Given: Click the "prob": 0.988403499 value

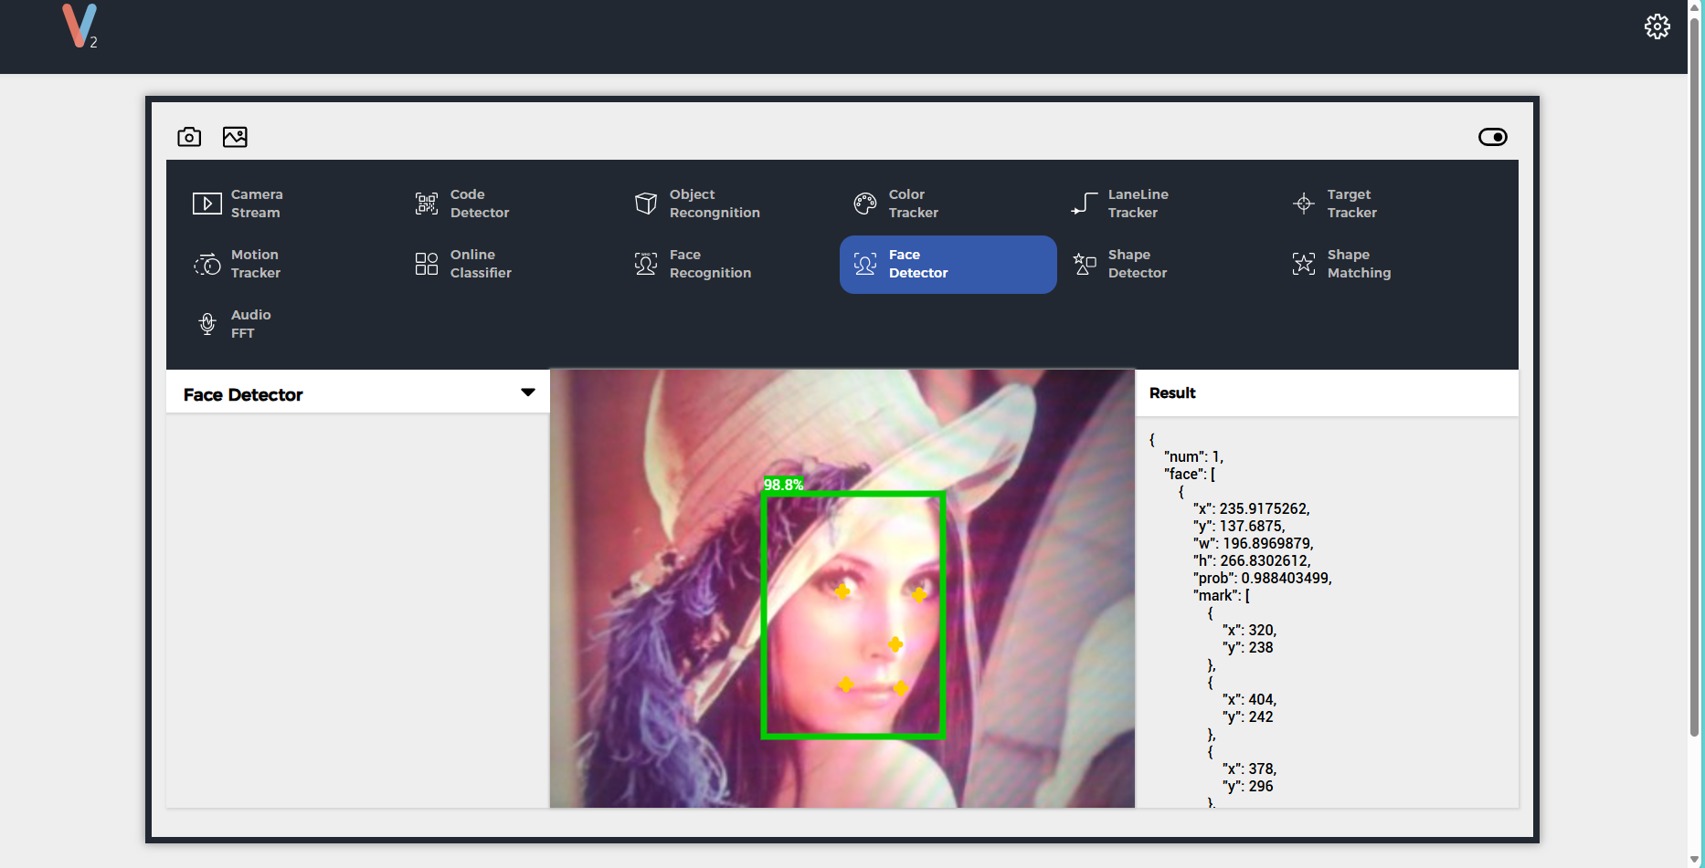Looking at the screenshot, I should click(x=1262, y=578).
